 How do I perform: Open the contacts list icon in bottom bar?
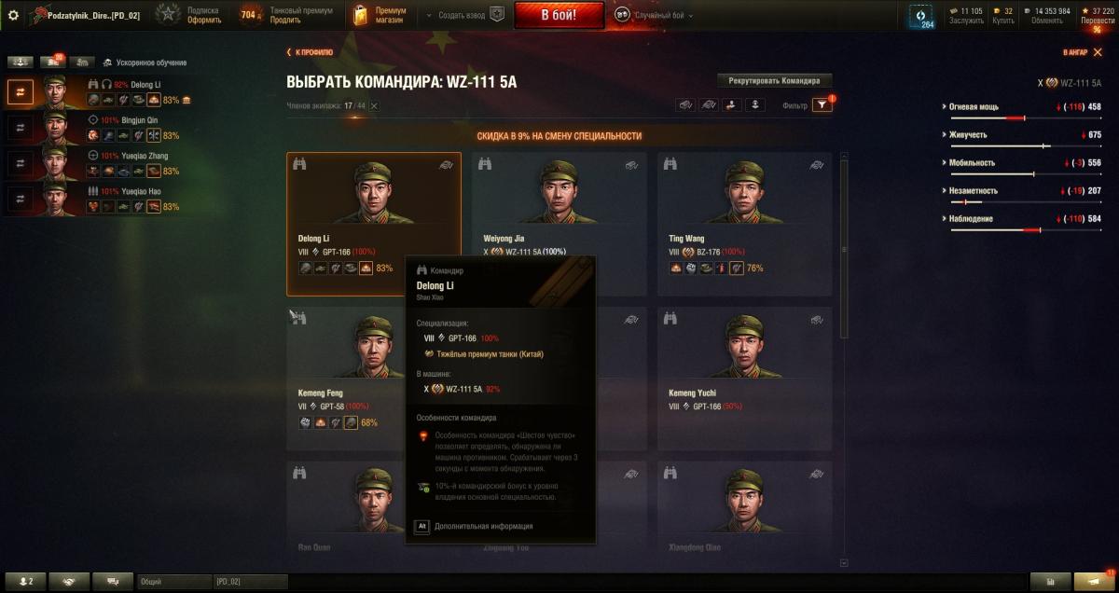(24, 581)
